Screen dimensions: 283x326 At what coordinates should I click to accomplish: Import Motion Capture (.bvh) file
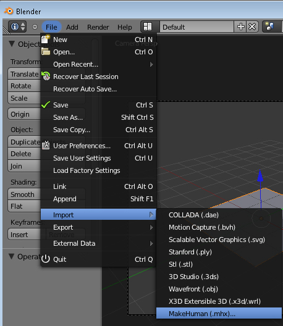click(219, 227)
